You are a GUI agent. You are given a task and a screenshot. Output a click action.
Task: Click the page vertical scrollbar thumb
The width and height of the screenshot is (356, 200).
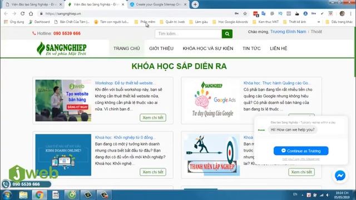tap(355, 52)
